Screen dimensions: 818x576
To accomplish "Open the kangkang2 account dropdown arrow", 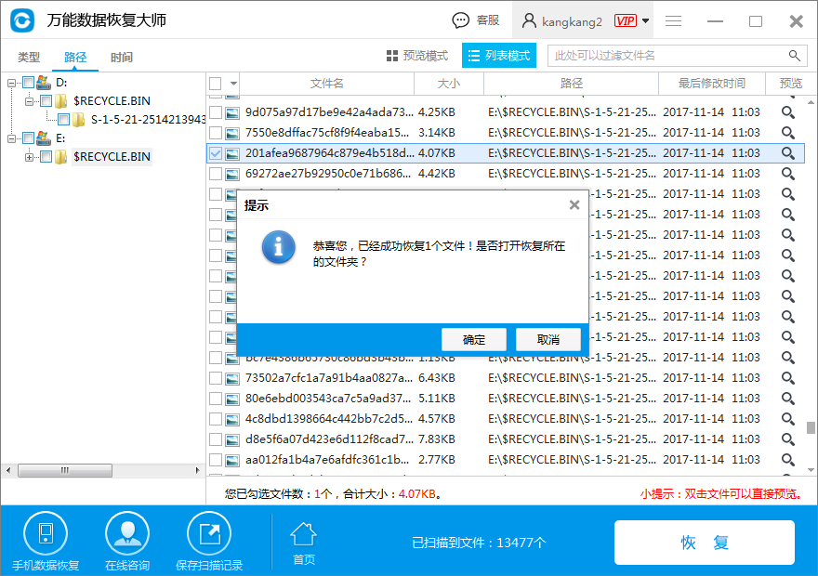I will point(646,20).
